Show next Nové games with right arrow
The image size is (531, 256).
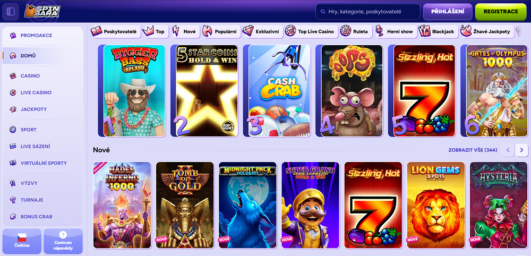521,150
